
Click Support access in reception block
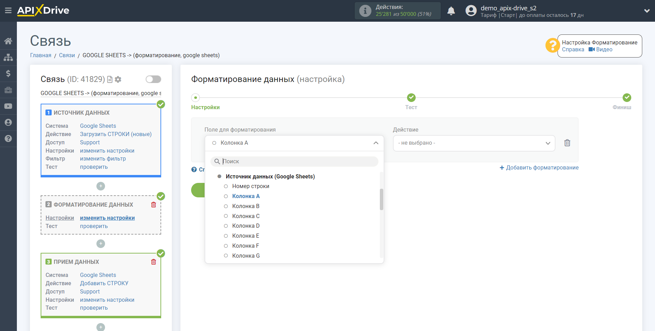(90, 292)
